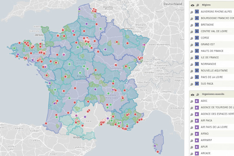234x156 pixels.
Task: Zoom to ADEC with its magnifier icon
Action: point(192,101)
